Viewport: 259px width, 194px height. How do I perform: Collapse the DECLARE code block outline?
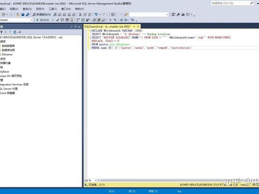90,31
